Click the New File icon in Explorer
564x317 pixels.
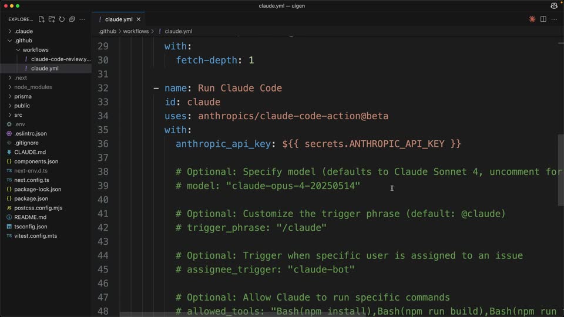coord(41,19)
